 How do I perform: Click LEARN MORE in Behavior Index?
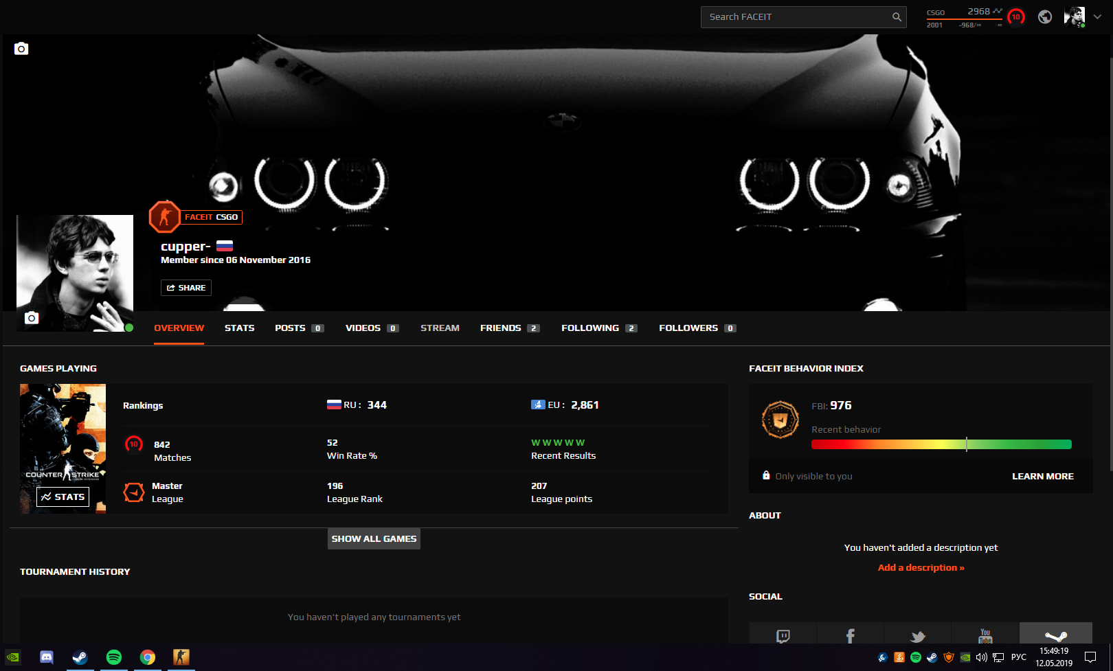[x=1043, y=476]
